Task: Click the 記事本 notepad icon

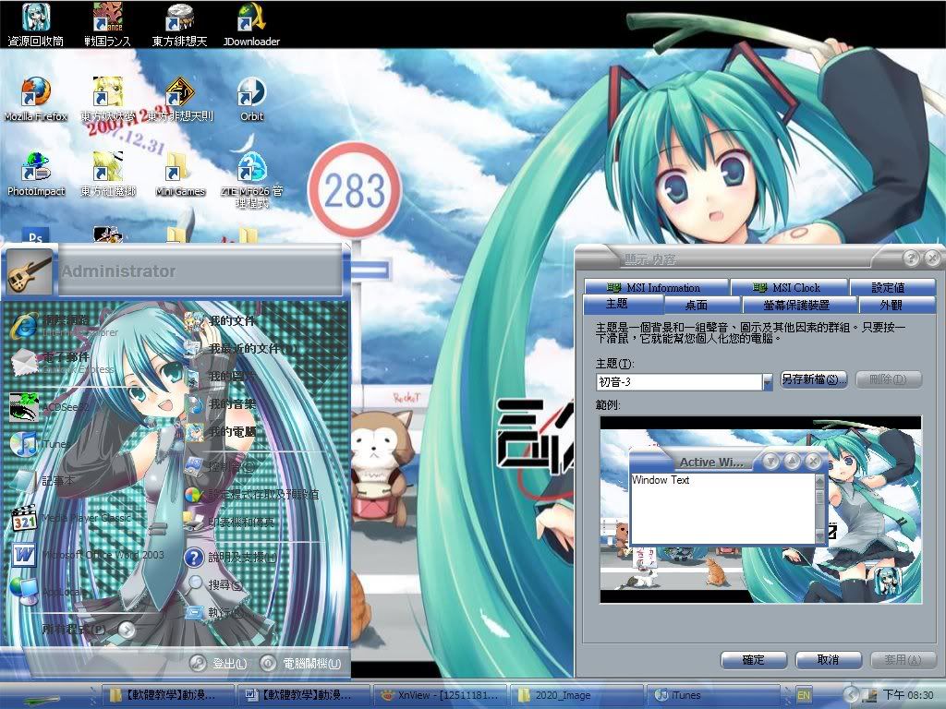Action: tap(25, 480)
